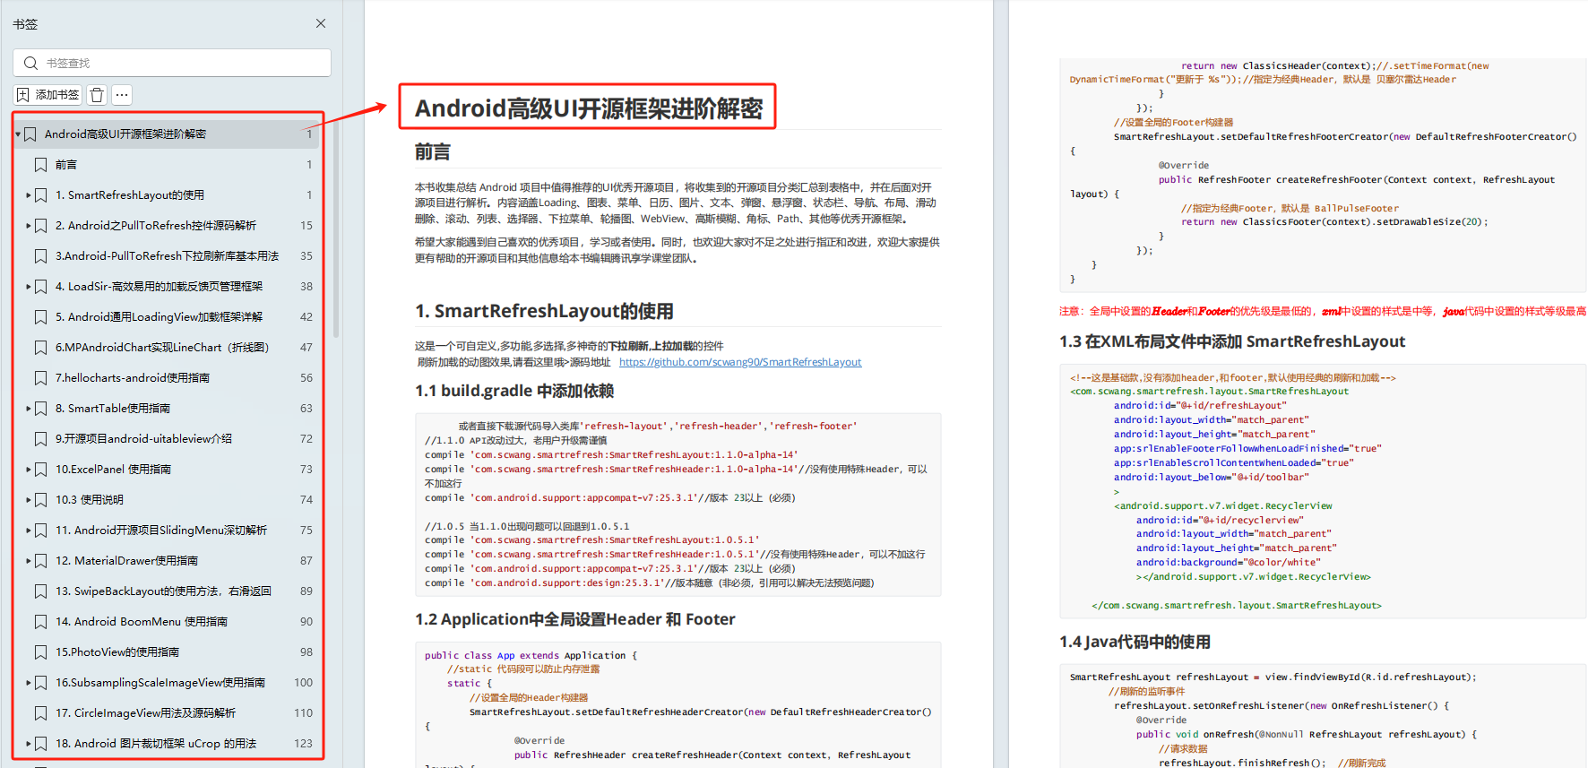Click bookmark icon beside 14. Android BoomMenu
Viewport: 1588px width, 768px height.
click(40, 622)
